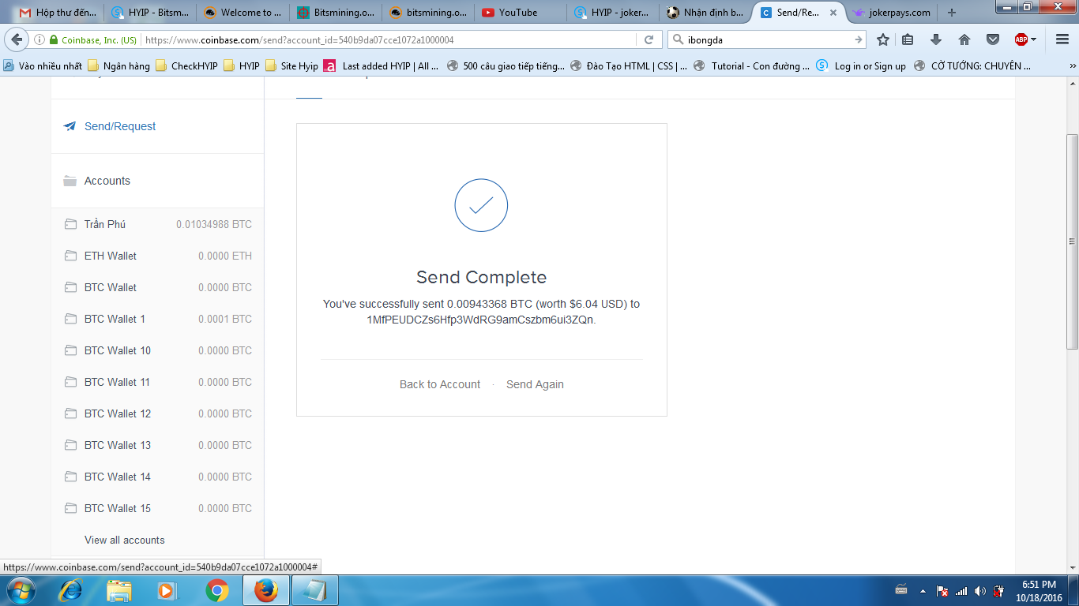Open the Last added HYIP bookmark

382,66
